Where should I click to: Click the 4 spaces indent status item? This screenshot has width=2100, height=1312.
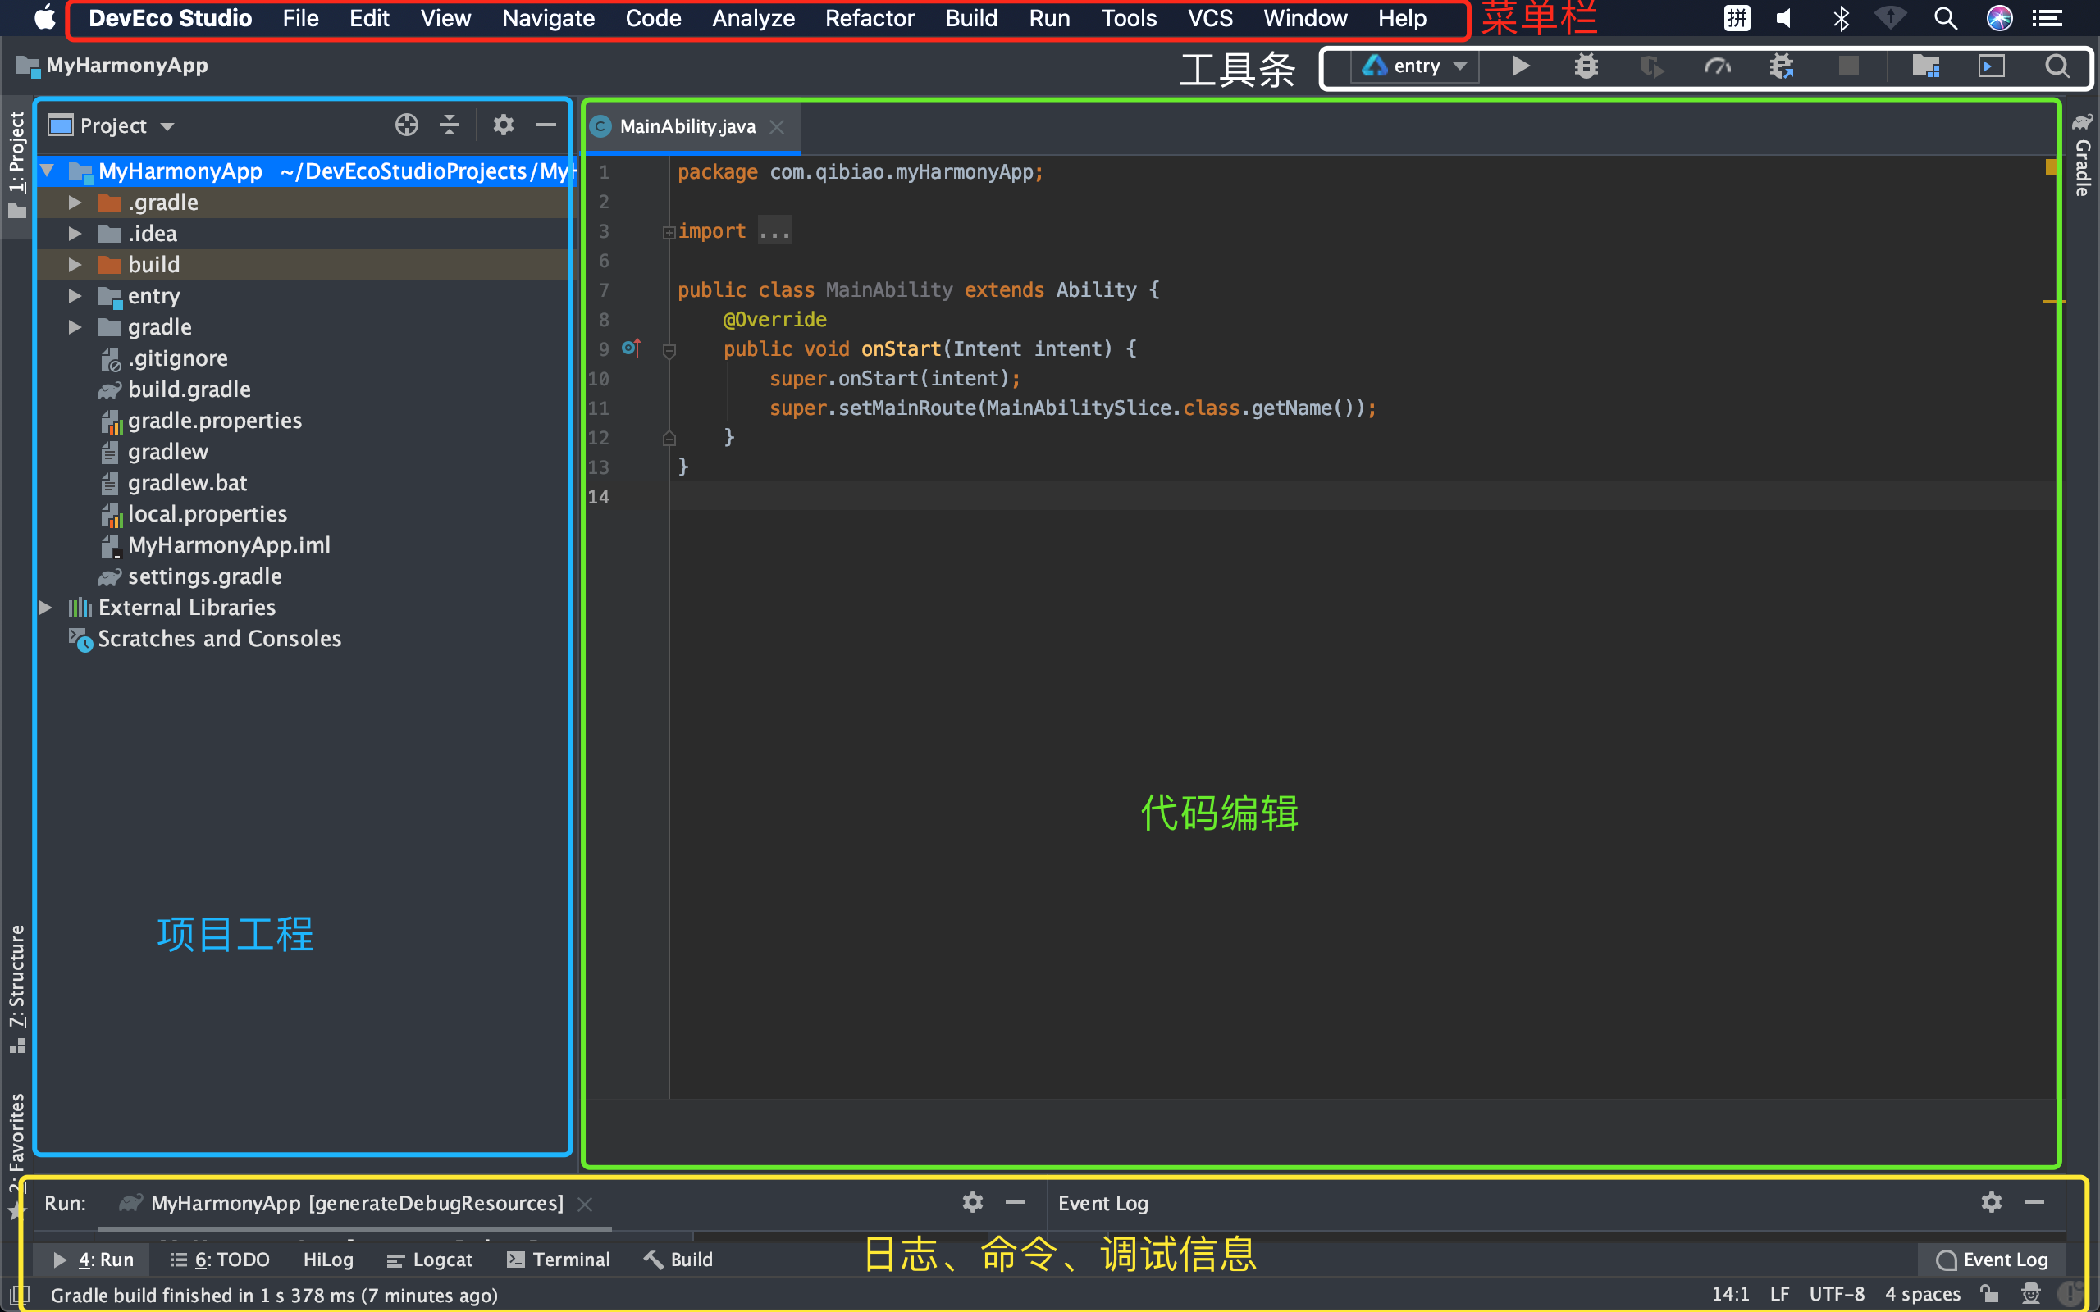tap(1922, 1294)
